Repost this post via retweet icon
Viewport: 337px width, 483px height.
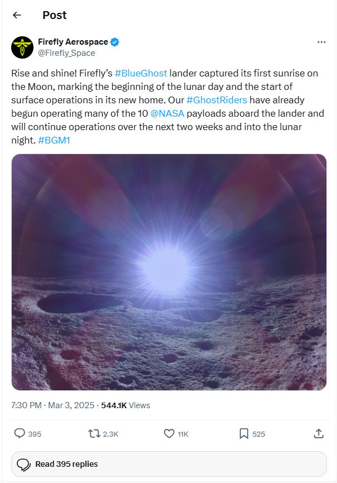(x=94, y=434)
